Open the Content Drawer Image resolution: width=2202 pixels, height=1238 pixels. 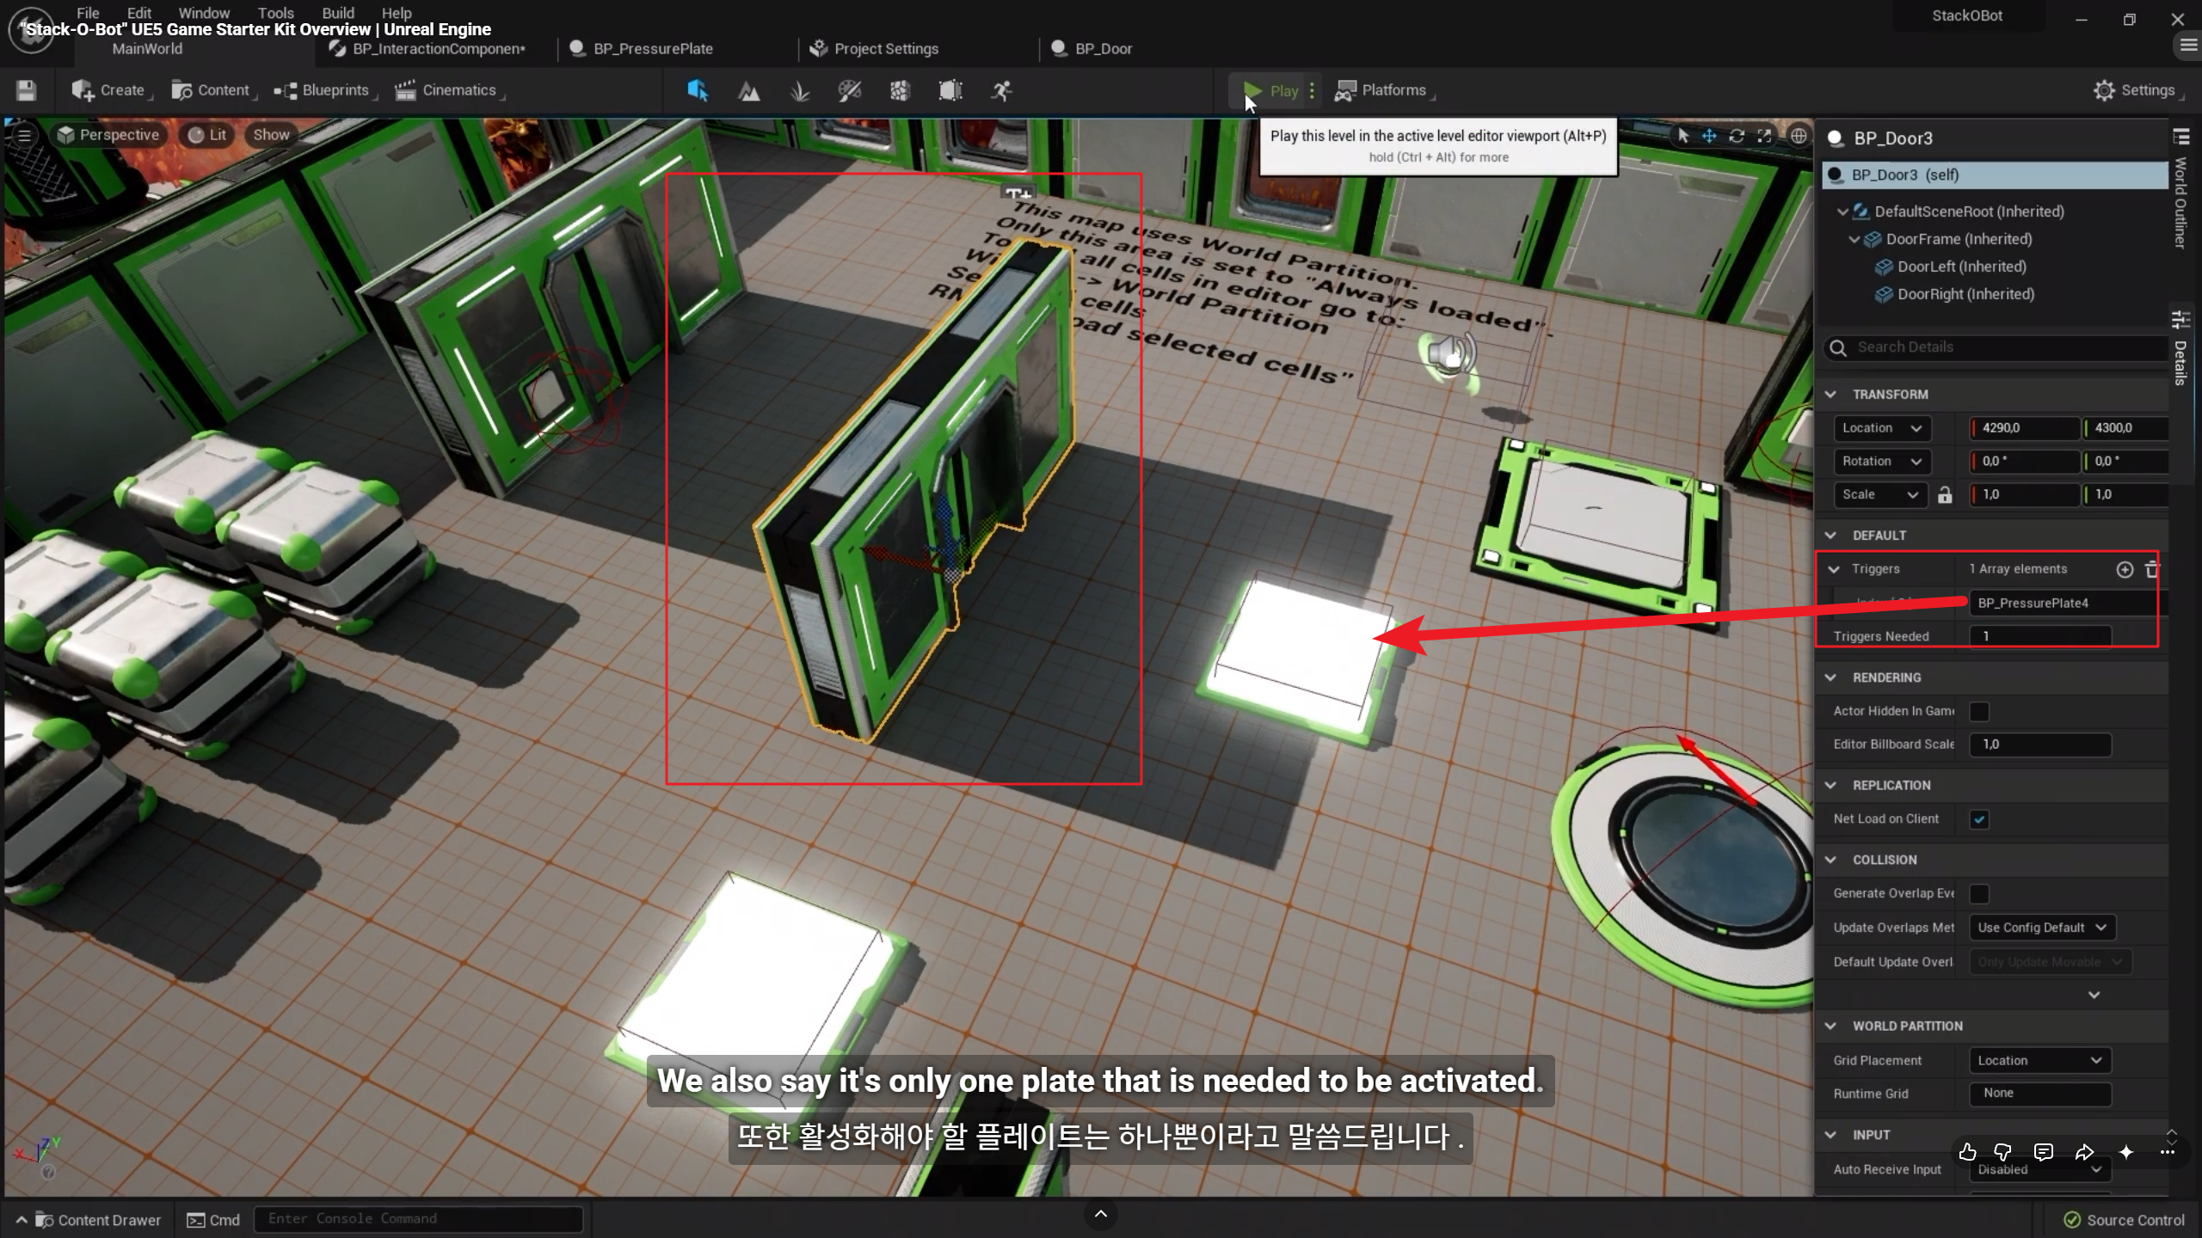(x=89, y=1220)
